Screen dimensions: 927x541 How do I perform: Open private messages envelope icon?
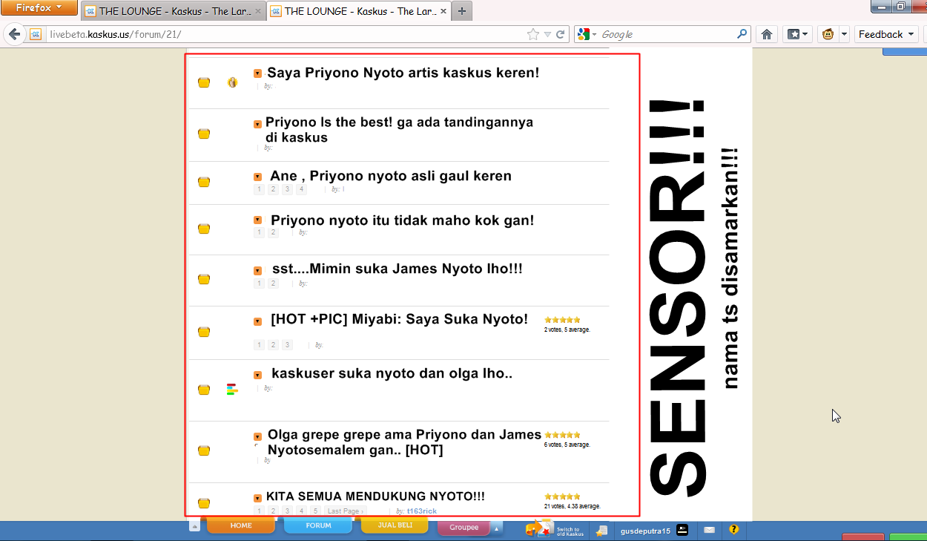[709, 530]
